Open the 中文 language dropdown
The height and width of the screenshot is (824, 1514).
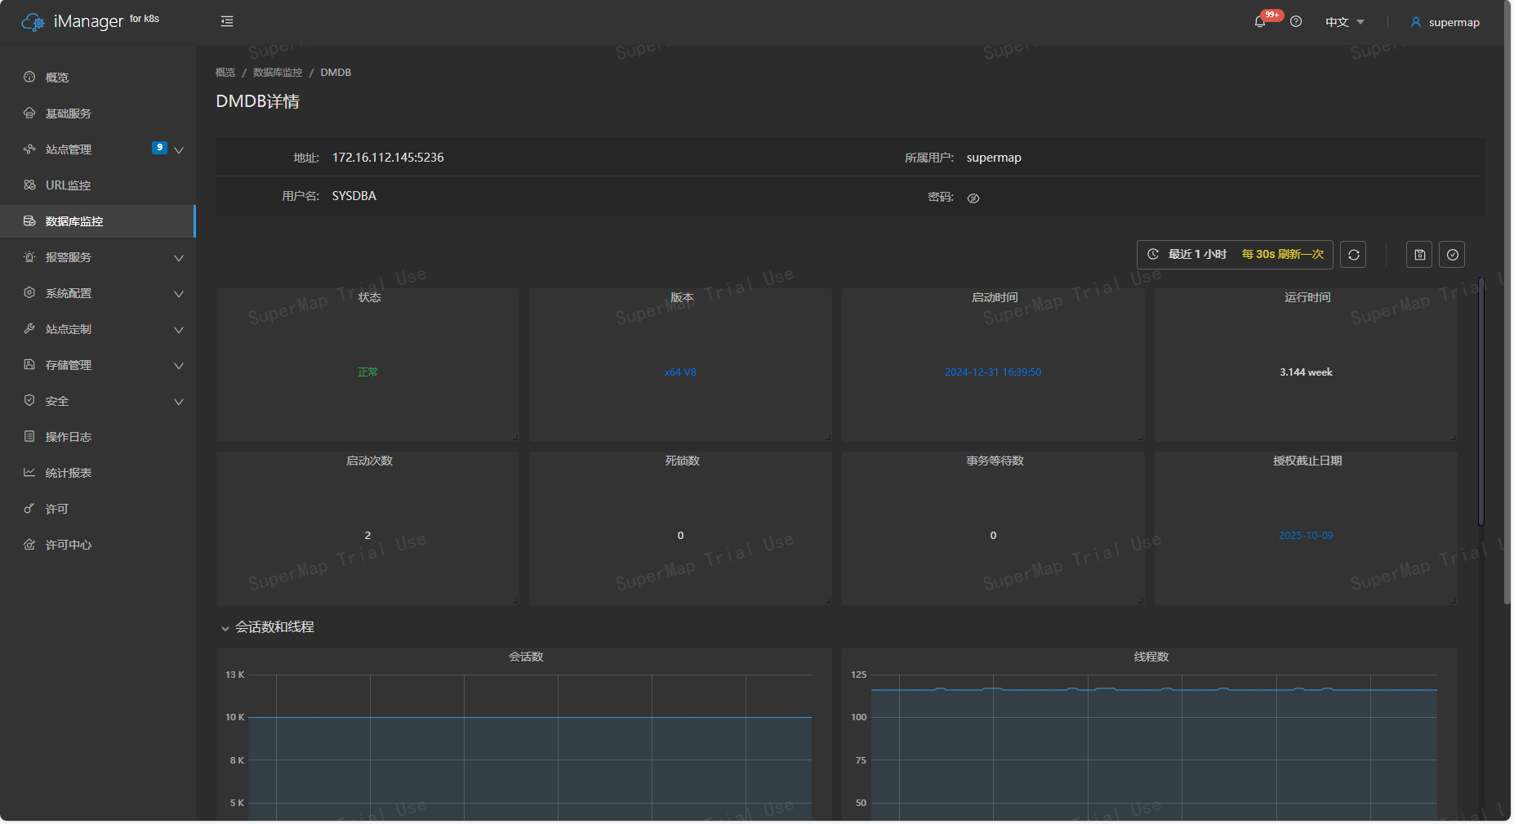pos(1343,21)
